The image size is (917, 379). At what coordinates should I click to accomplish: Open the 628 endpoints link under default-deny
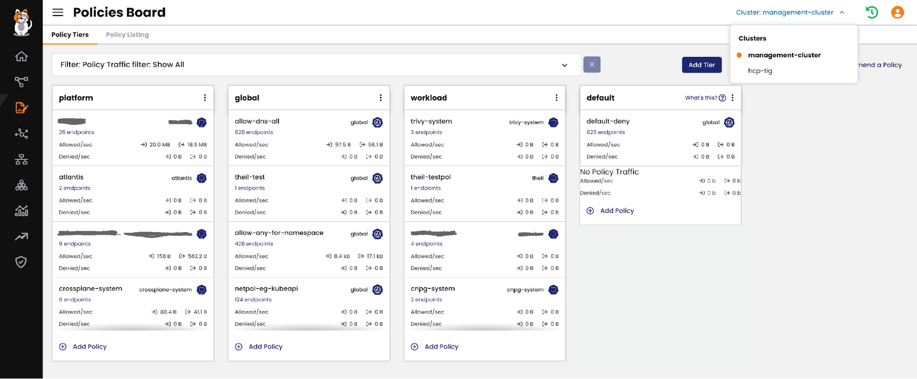click(606, 132)
